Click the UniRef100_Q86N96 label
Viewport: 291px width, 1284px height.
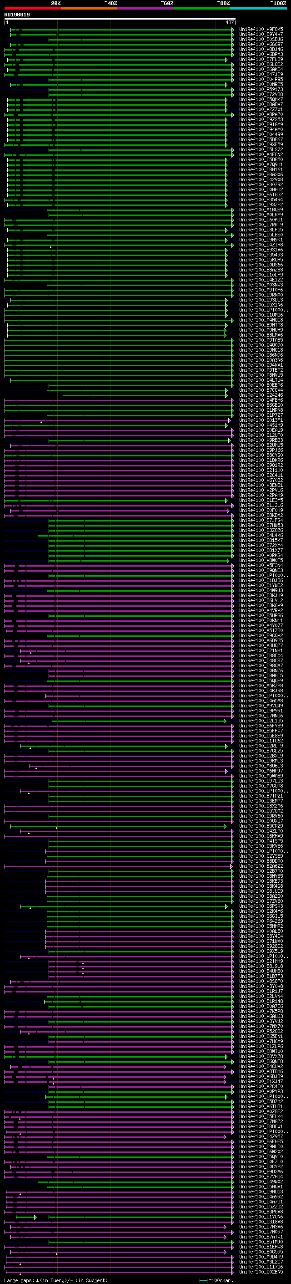(x=261, y=355)
